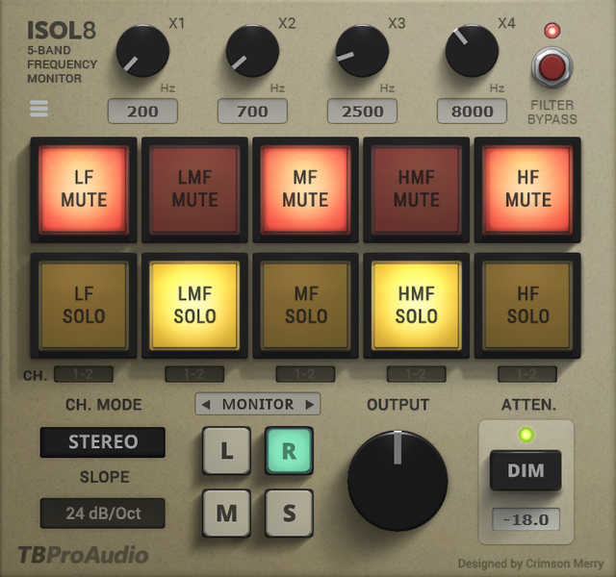616x577 pixels.
Task: Open the hamburger menu icon
Action: tap(38, 109)
